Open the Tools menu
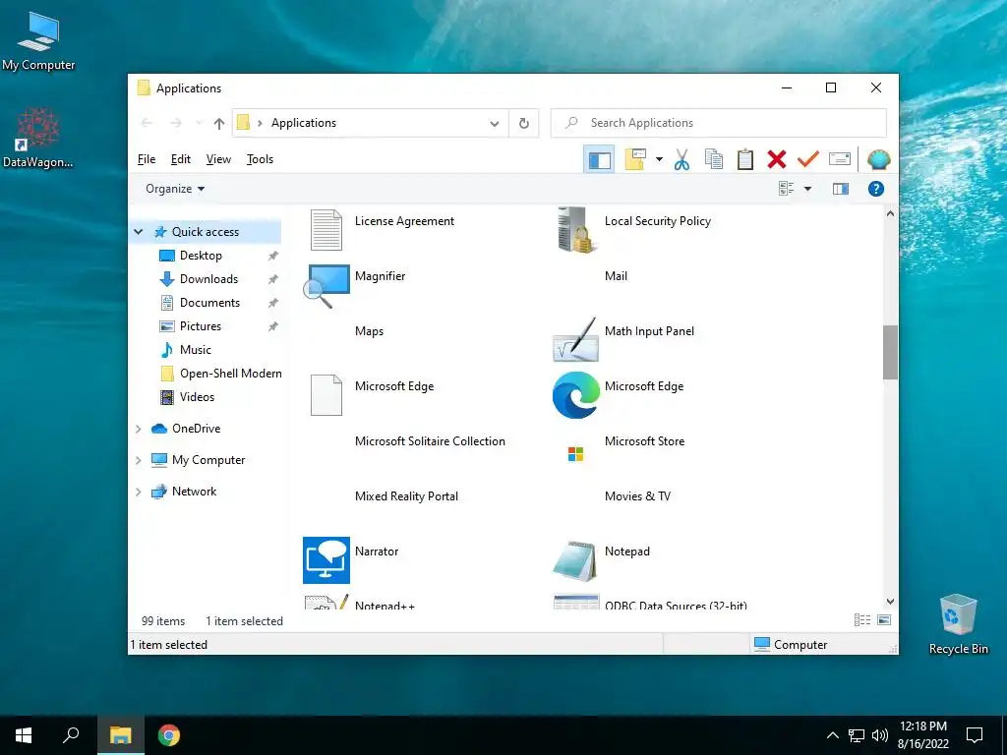The height and width of the screenshot is (755, 1007). (x=260, y=159)
